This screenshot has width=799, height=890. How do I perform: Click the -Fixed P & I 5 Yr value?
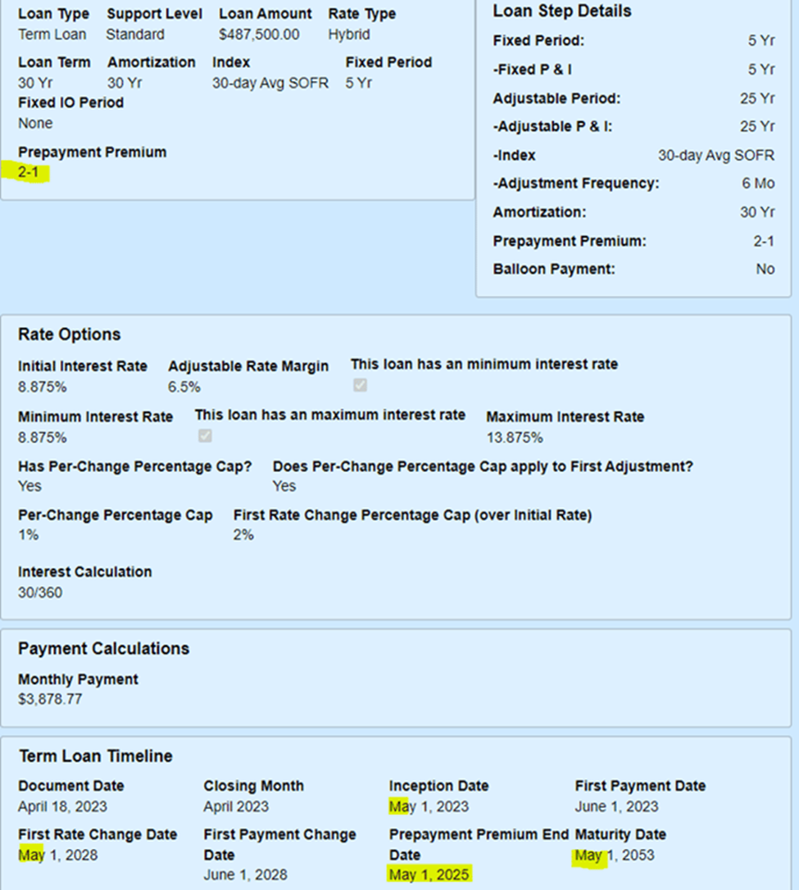point(761,70)
